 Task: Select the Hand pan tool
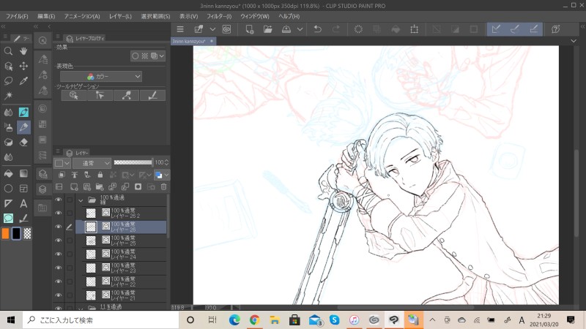pyautogui.click(x=23, y=51)
